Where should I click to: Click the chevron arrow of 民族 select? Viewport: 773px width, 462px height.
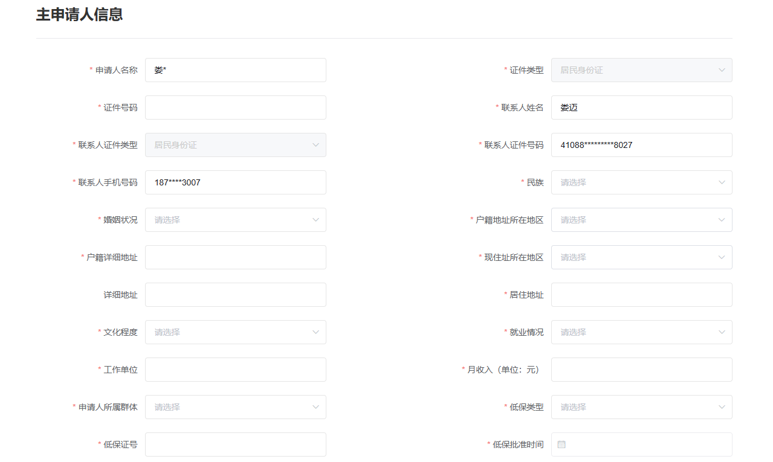[x=722, y=182]
